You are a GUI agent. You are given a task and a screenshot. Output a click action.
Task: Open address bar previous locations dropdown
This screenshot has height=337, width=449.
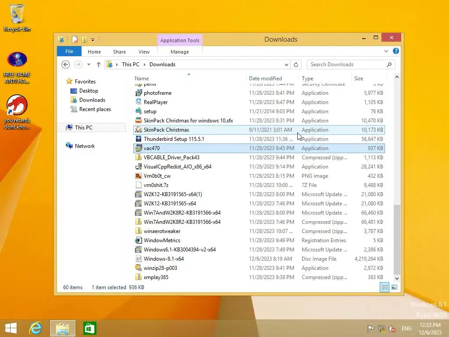click(x=286, y=65)
